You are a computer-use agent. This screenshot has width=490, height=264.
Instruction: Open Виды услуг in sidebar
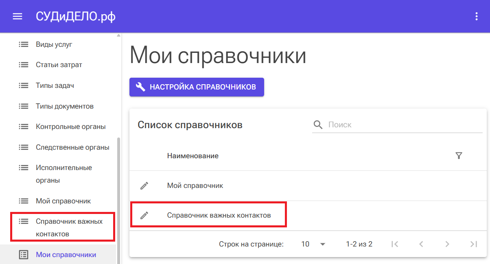click(54, 44)
